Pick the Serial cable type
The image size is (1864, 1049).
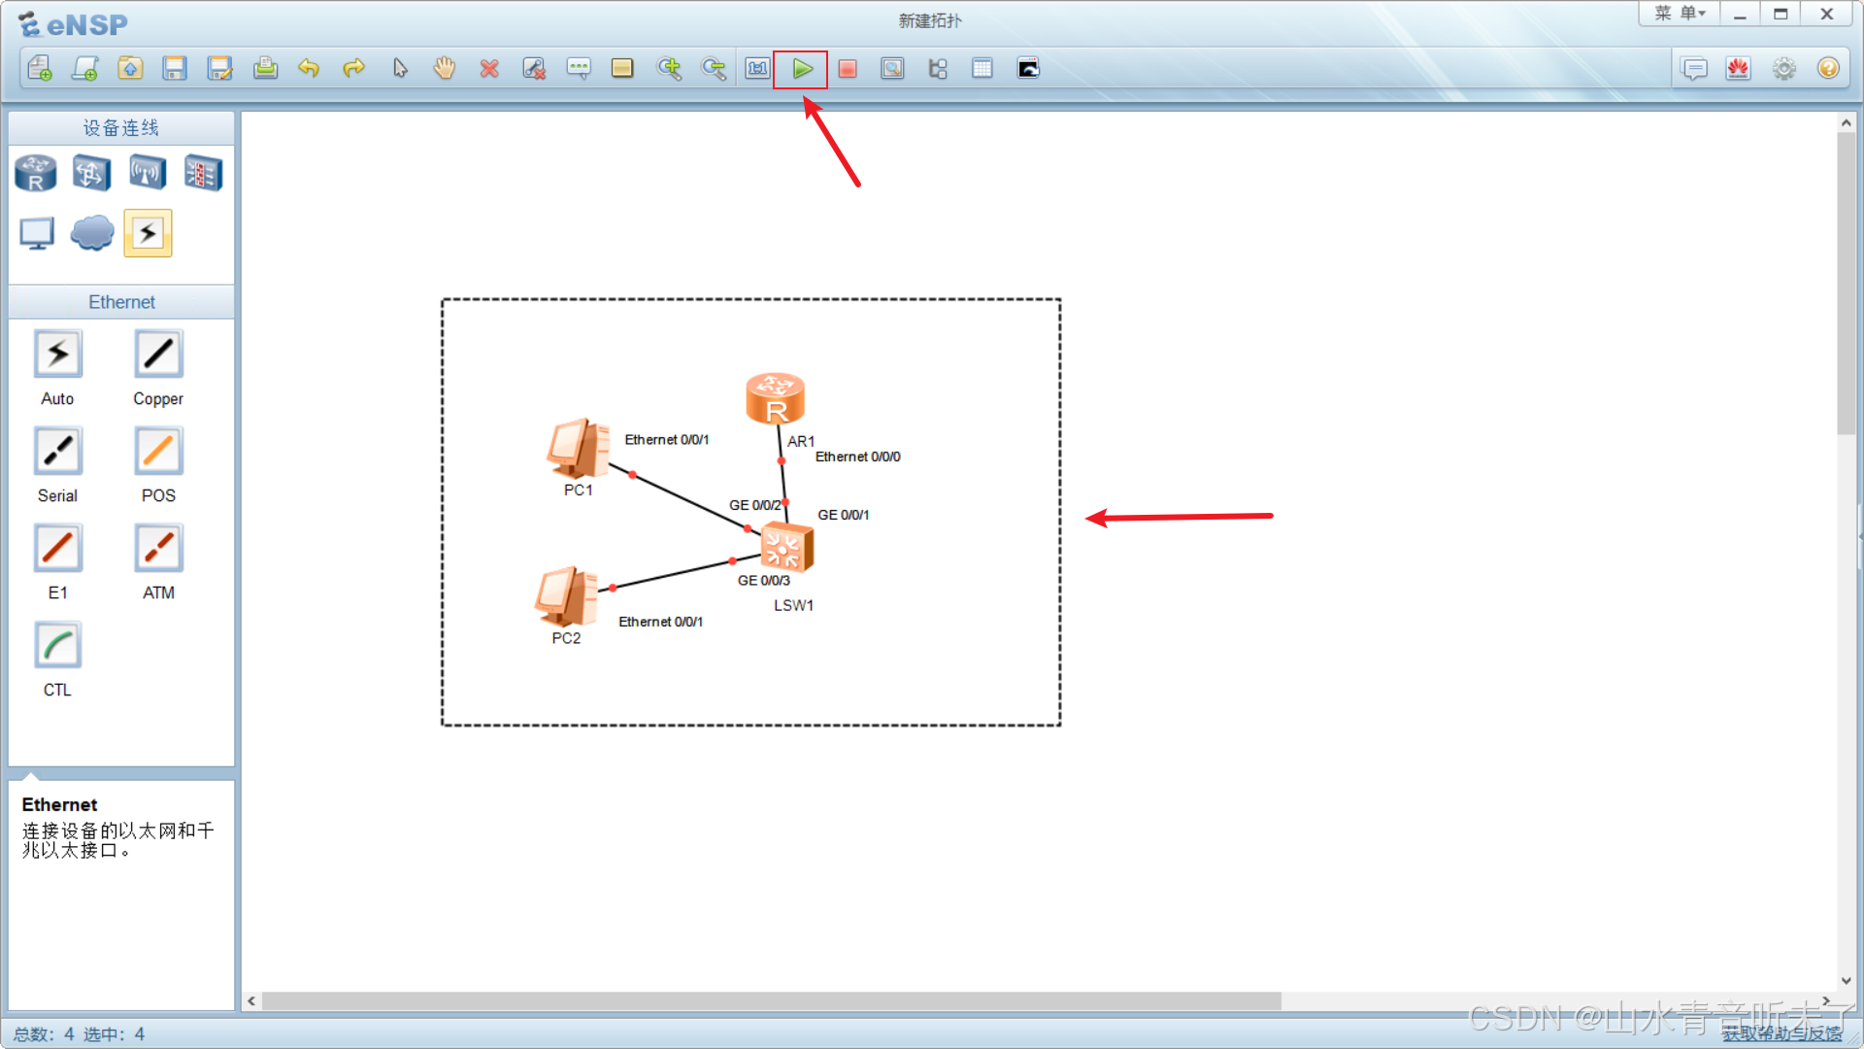57,452
